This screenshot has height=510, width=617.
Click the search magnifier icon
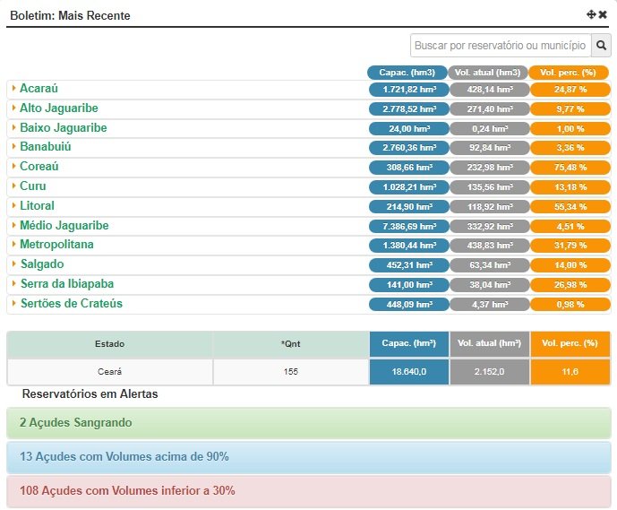tap(602, 45)
